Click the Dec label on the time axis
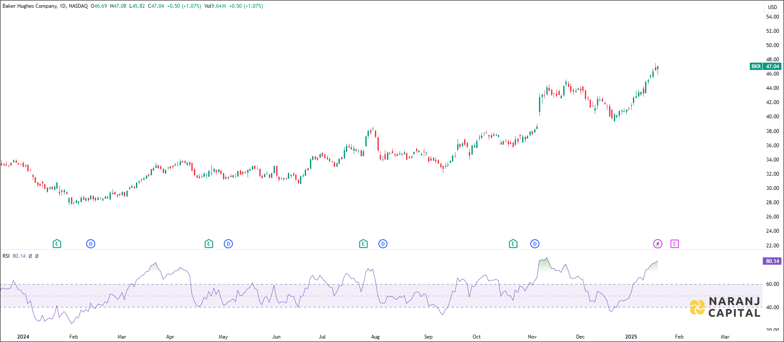Viewport: 784px width, 342px height. click(580, 337)
